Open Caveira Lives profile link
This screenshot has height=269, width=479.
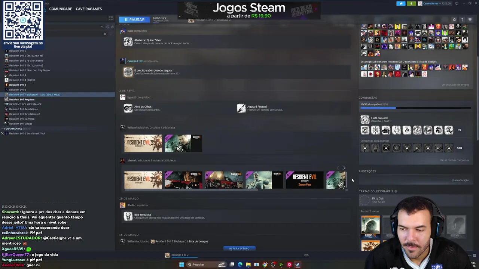135,61
